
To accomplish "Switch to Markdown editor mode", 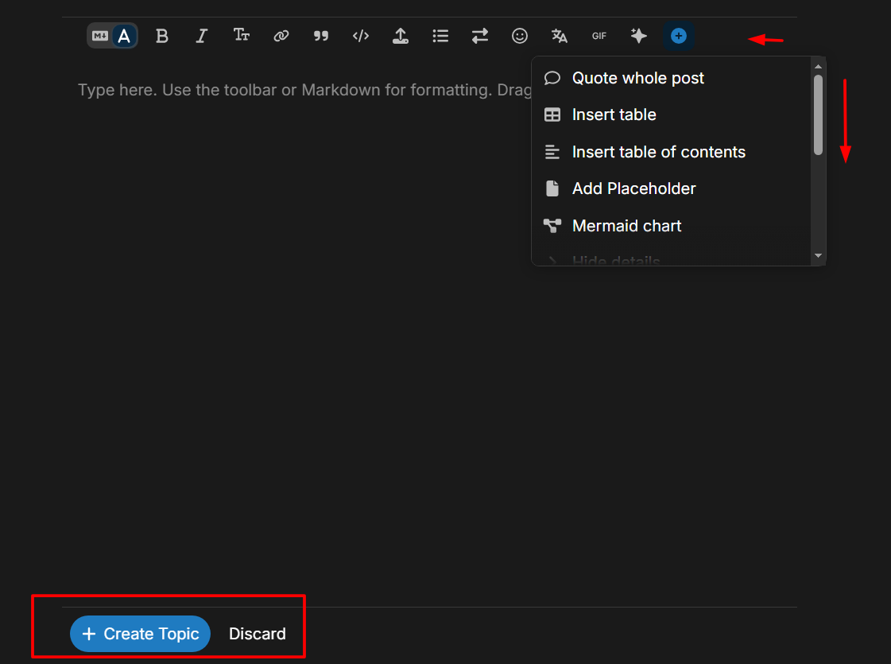I will click(x=100, y=36).
